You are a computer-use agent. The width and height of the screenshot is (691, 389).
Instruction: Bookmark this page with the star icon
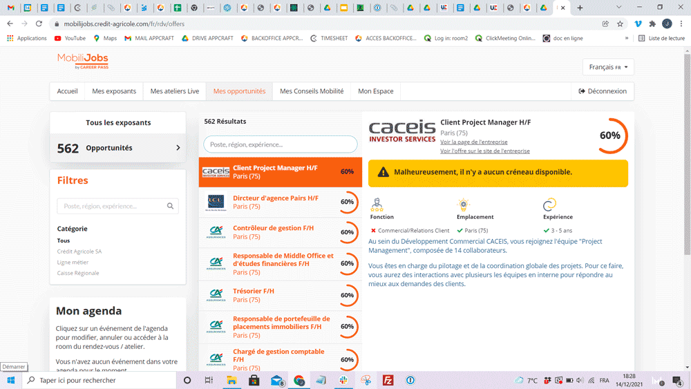pyautogui.click(x=620, y=23)
